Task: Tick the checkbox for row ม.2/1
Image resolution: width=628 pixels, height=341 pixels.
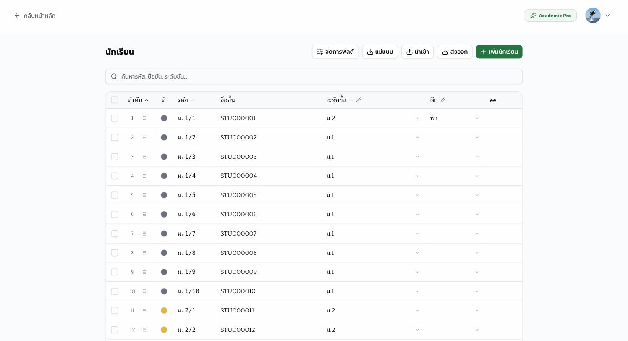Action: click(115, 311)
